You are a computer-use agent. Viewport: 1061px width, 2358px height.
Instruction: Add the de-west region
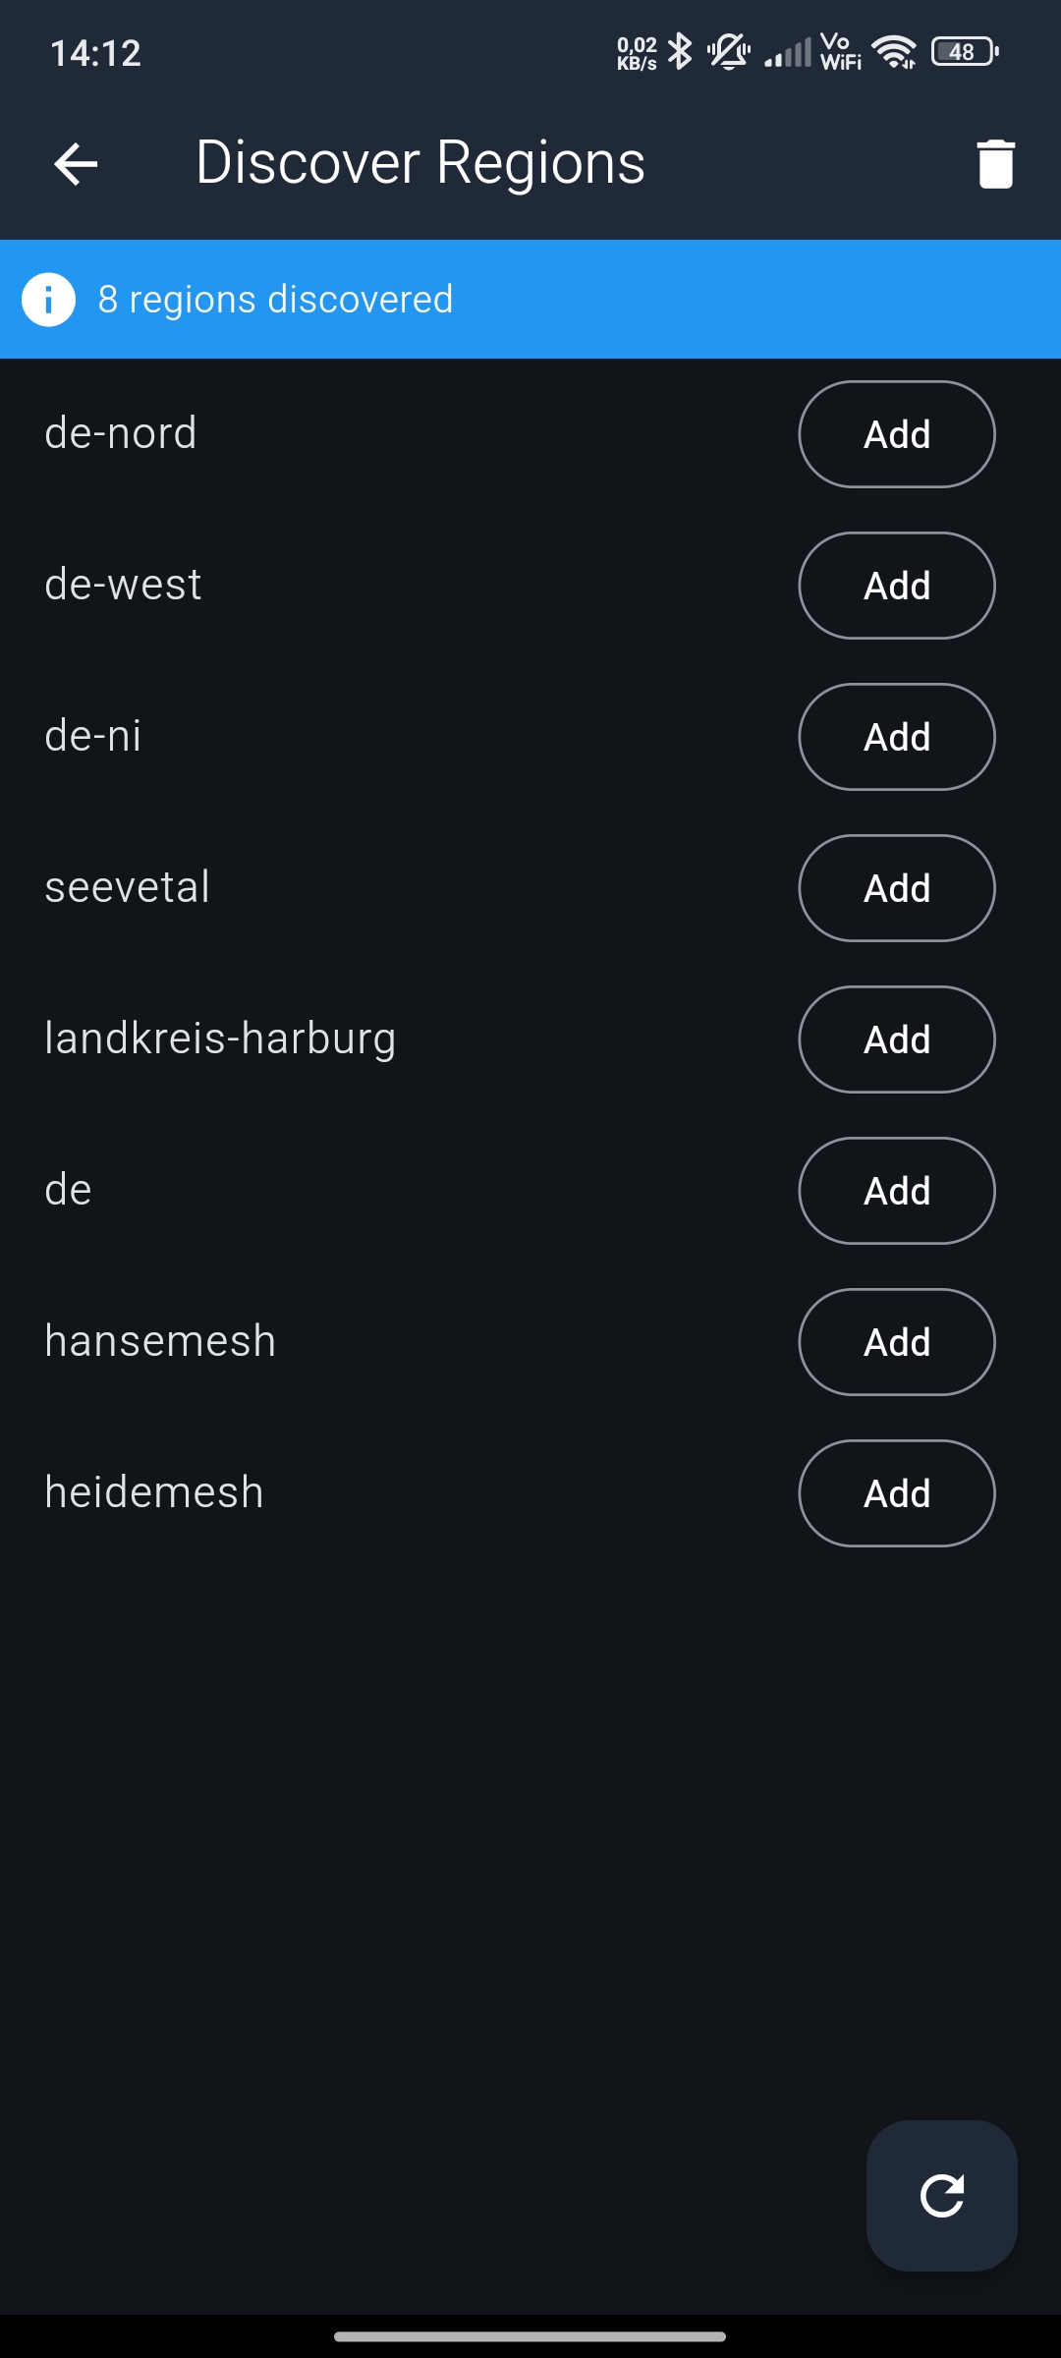(896, 586)
